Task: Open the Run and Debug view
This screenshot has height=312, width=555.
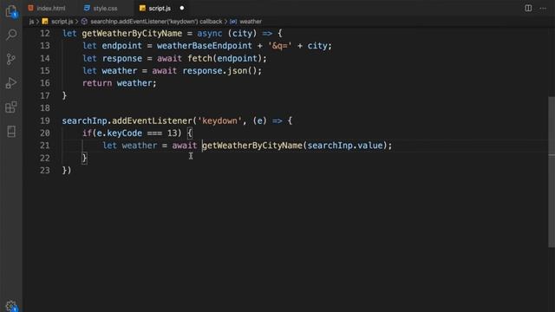Action: [x=11, y=83]
